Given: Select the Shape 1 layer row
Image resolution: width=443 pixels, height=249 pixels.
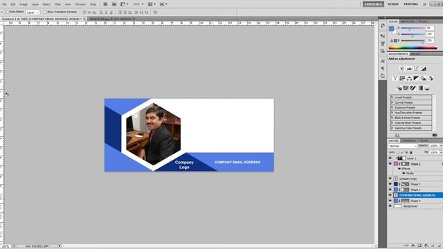Looking at the screenshot, I should pyautogui.click(x=418, y=190).
